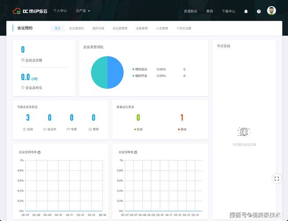The width and height of the screenshot is (288, 221).
Task: Click the 临时开会 0.00% percentage value
Action: [x=161, y=76]
